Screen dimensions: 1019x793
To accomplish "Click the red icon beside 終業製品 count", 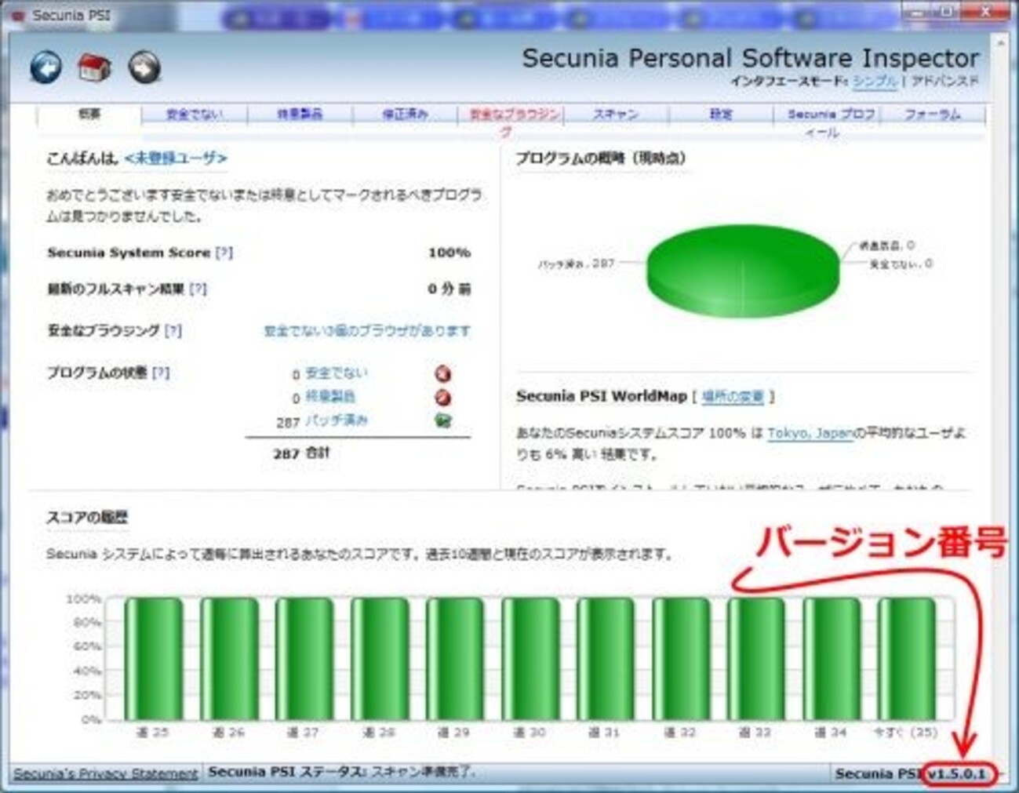I will [442, 397].
